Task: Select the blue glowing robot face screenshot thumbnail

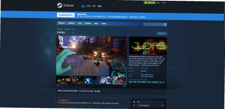Action: tap(91, 80)
